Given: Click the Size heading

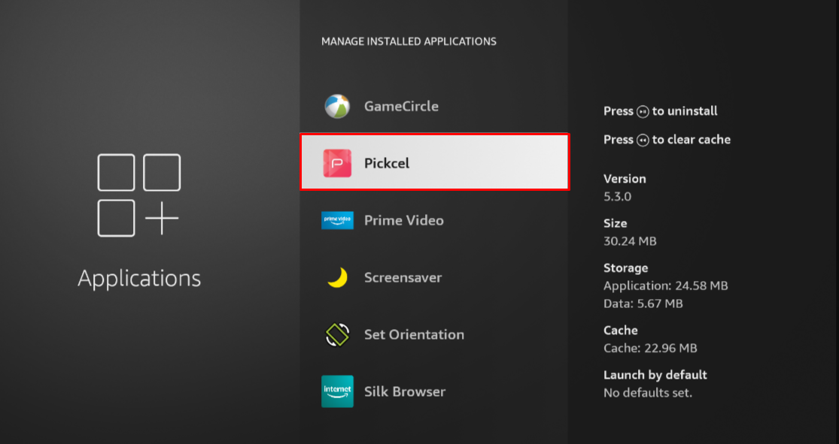Looking at the screenshot, I should click(x=615, y=223).
